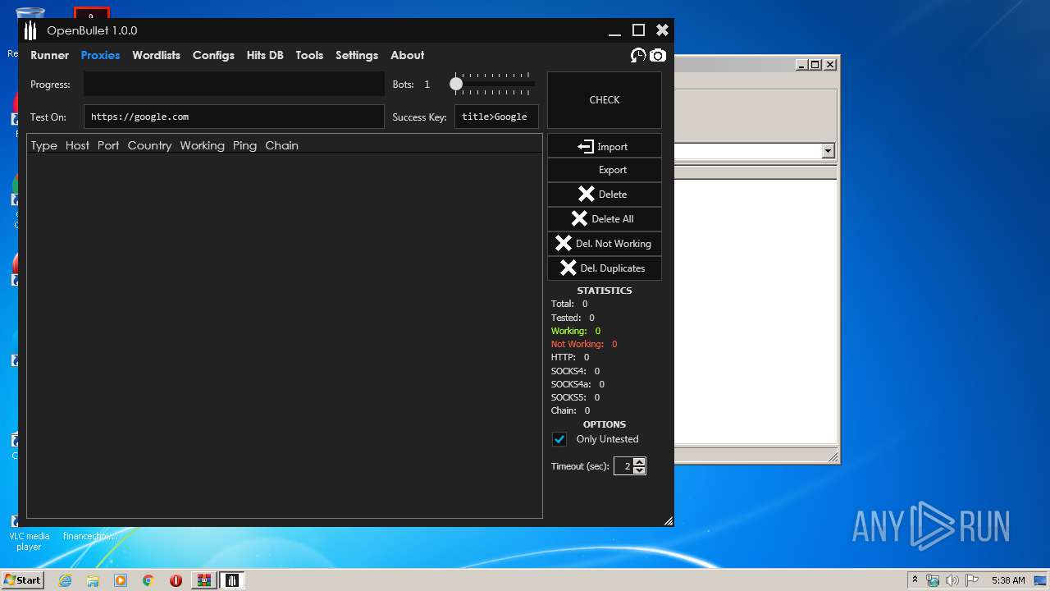Adjust the Bots slider handle
The height and width of the screenshot is (591, 1050).
click(456, 84)
